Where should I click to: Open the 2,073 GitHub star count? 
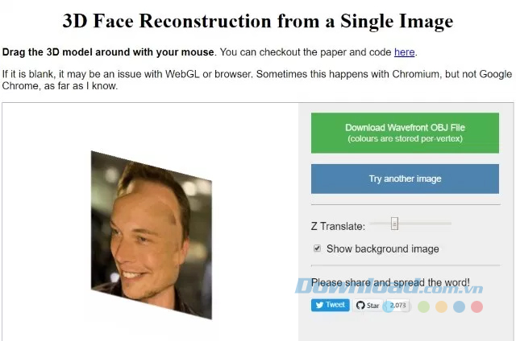(398, 306)
